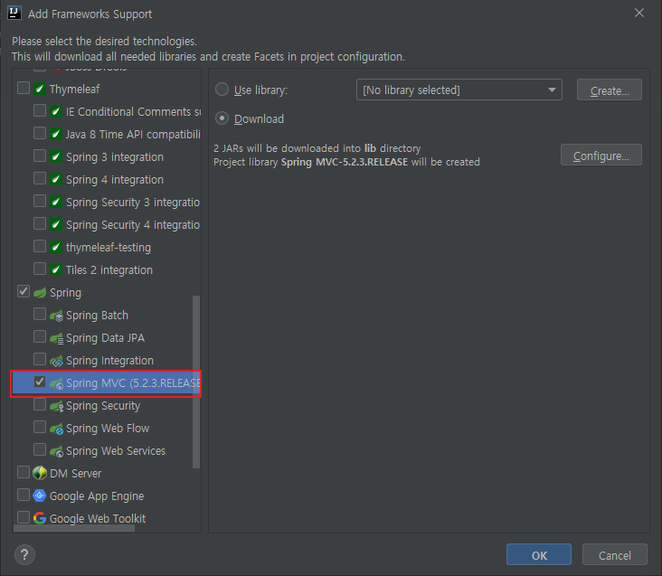This screenshot has width=662, height=576.
Task: Click the Spring leaf icon
Action: pos(40,292)
